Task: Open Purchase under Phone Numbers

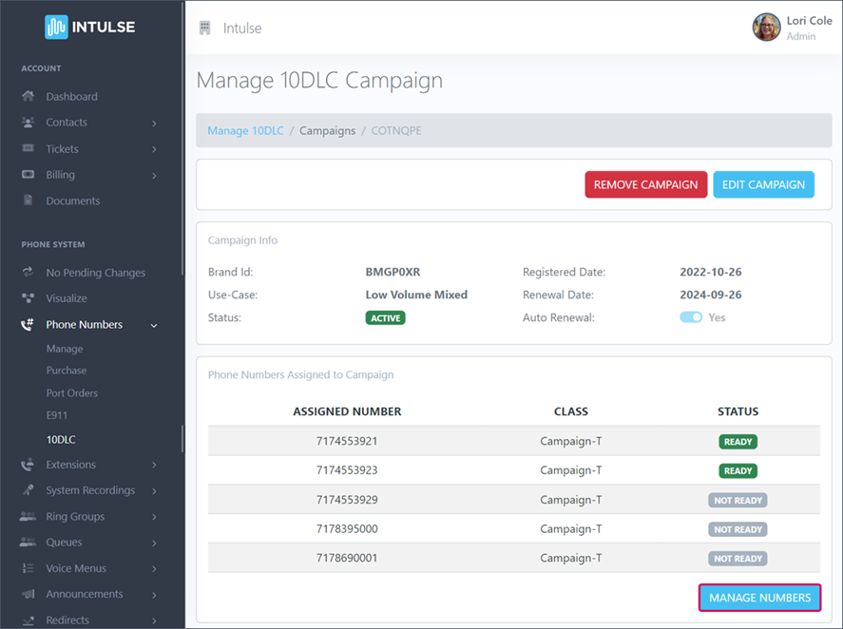Action: coord(67,371)
